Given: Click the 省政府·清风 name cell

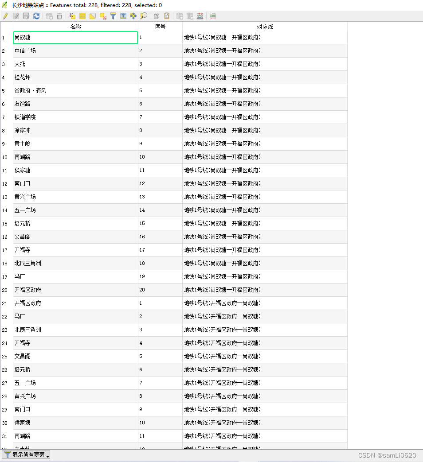Looking at the screenshot, I should coord(75,90).
